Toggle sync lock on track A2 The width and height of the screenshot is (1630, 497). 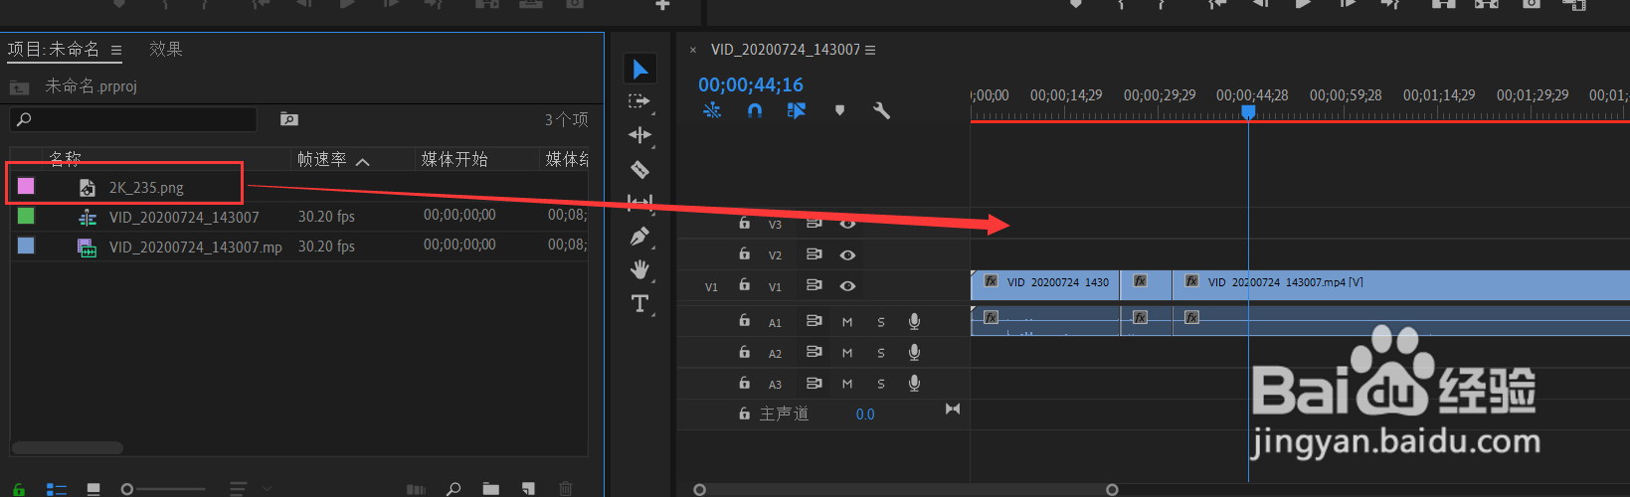click(814, 353)
